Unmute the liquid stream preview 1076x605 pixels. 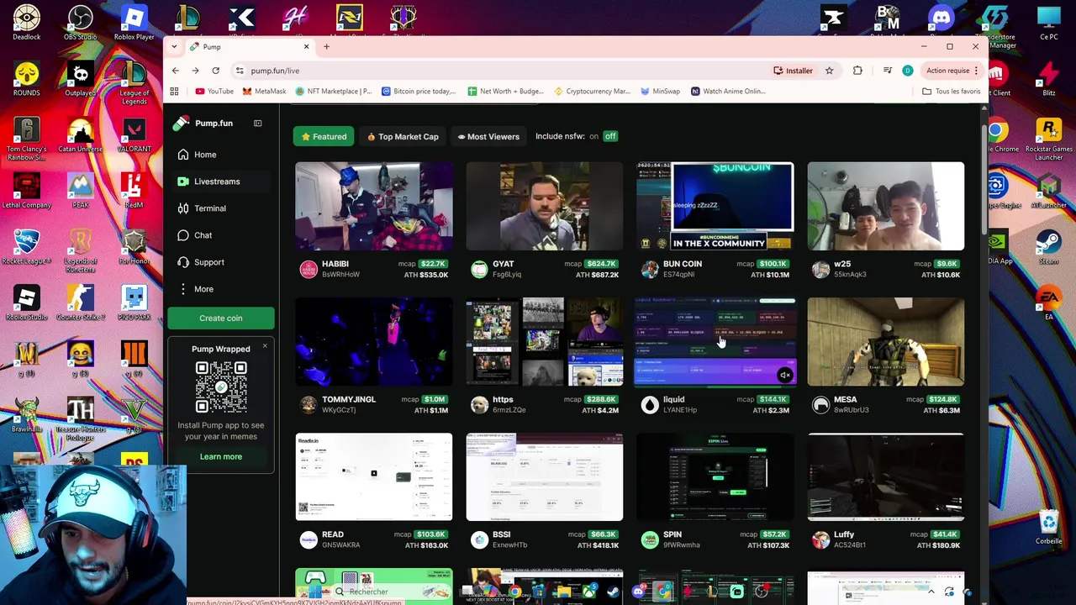click(x=784, y=376)
